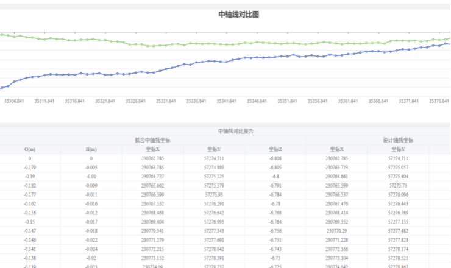Select the axis label 35376.841

pos(439,101)
